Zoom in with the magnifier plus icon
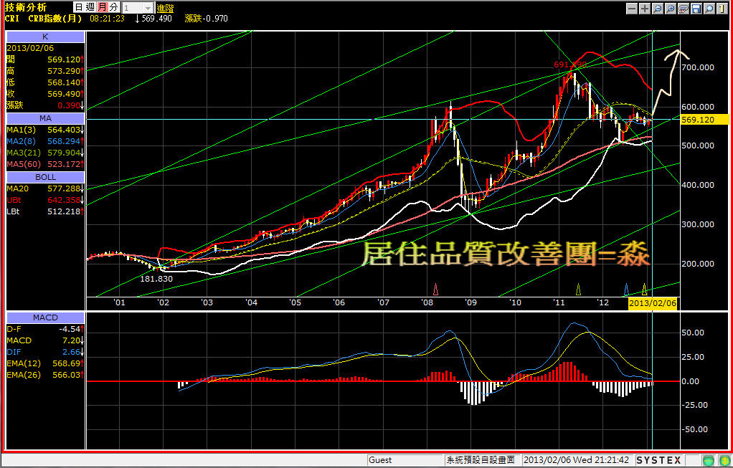 tap(671, 9)
